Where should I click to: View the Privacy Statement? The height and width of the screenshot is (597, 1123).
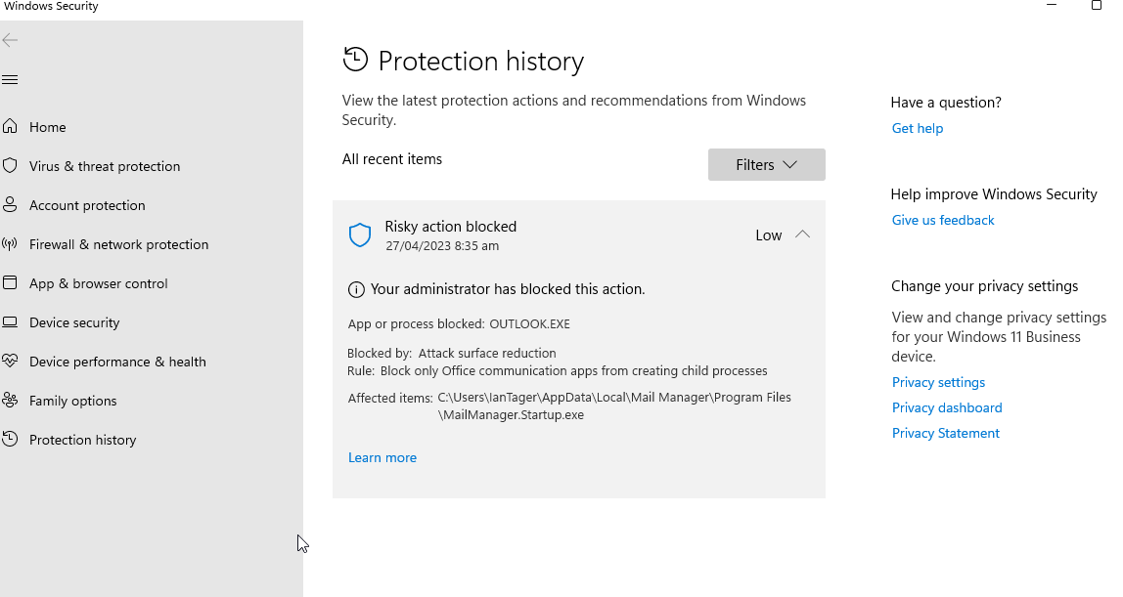pos(945,433)
